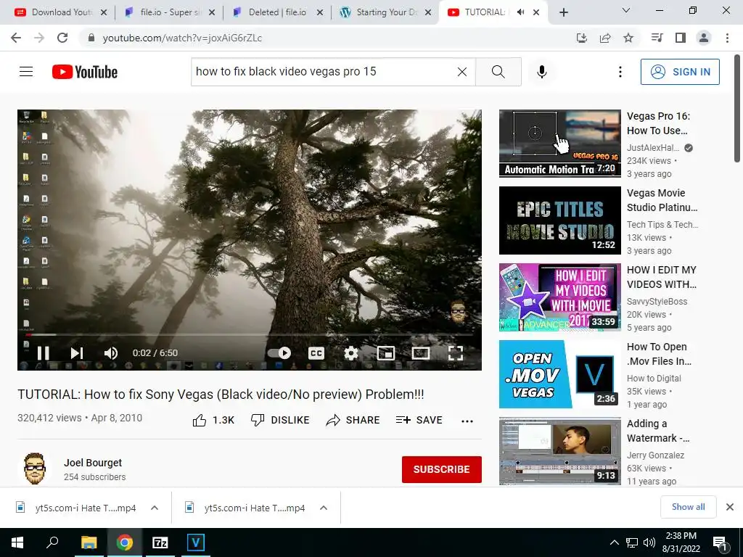
Task: Mute the tab via the speaker icon
Action: (521, 12)
